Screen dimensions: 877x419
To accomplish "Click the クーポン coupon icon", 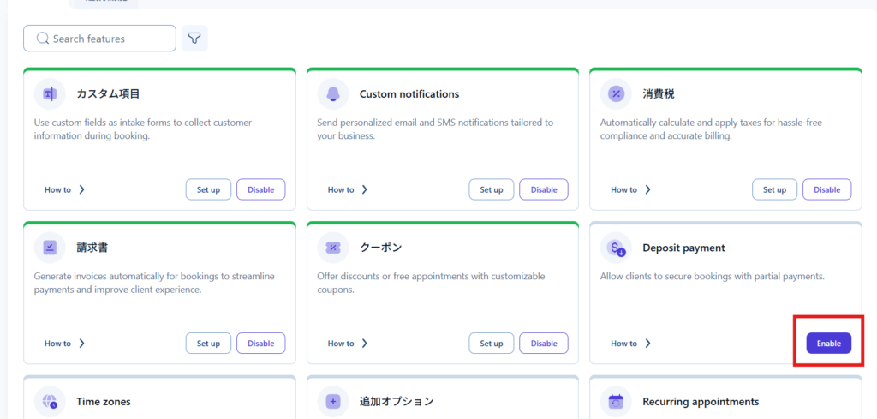I will (x=332, y=248).
